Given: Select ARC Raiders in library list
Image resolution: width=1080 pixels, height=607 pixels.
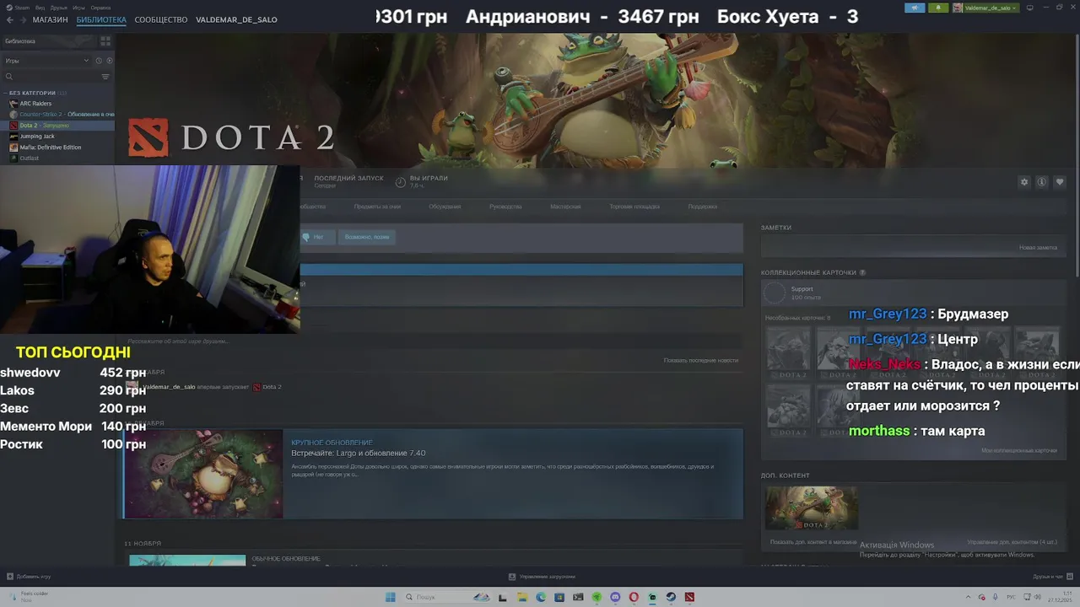Looking at the screenshot, I should [x=35, y=104].
